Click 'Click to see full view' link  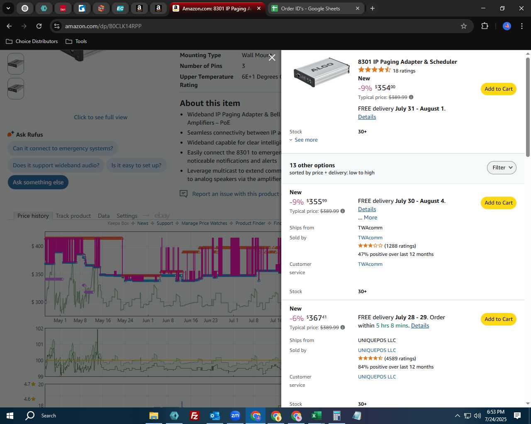(x=100, y=117)
